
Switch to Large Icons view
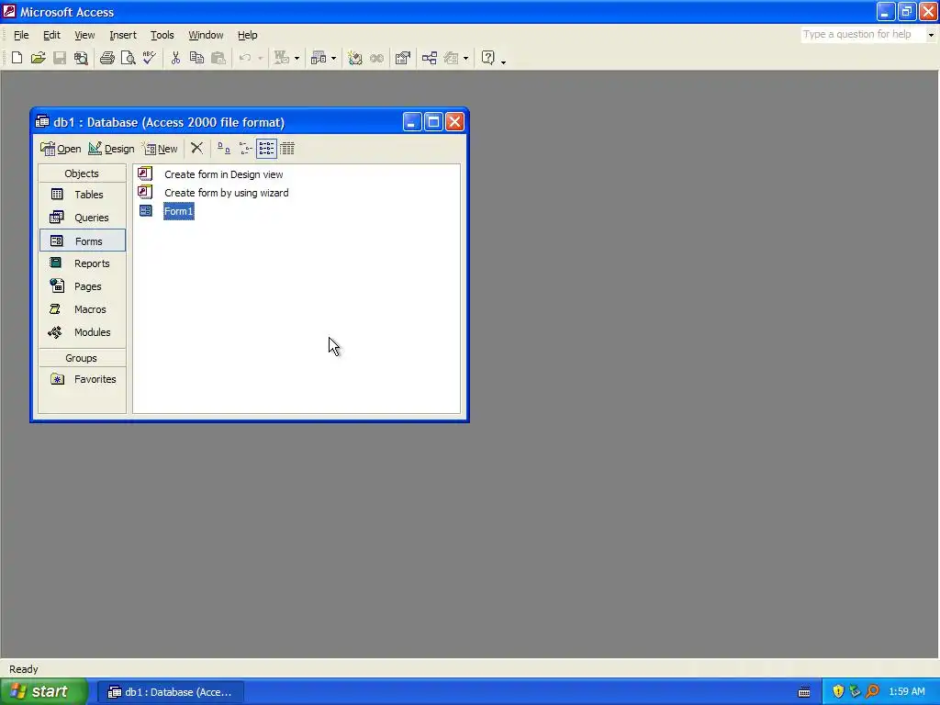pos(224,148)
